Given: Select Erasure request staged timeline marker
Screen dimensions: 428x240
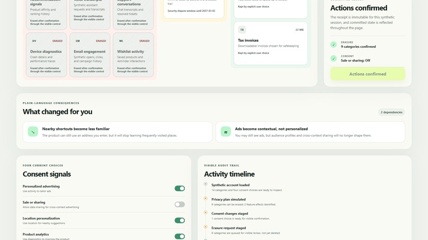Looking at the screenshot, I should (x=206, y=227).
